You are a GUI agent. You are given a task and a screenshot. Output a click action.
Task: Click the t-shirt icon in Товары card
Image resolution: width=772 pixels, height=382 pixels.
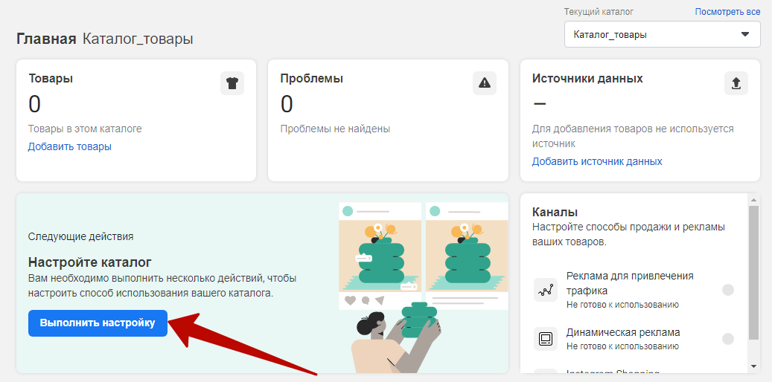[232, 83]
